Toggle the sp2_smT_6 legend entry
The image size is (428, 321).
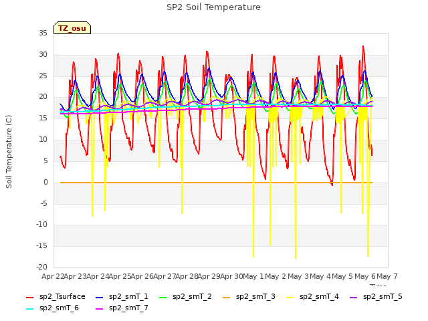pos(52,308)
